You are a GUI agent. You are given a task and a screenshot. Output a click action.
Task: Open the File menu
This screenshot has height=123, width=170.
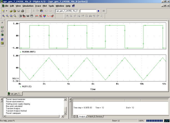7,6
